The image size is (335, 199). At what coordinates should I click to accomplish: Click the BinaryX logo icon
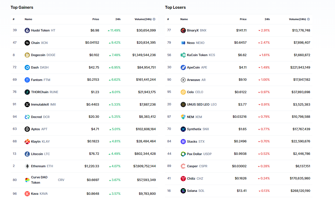pyautogui.click(x=183, y=30)
